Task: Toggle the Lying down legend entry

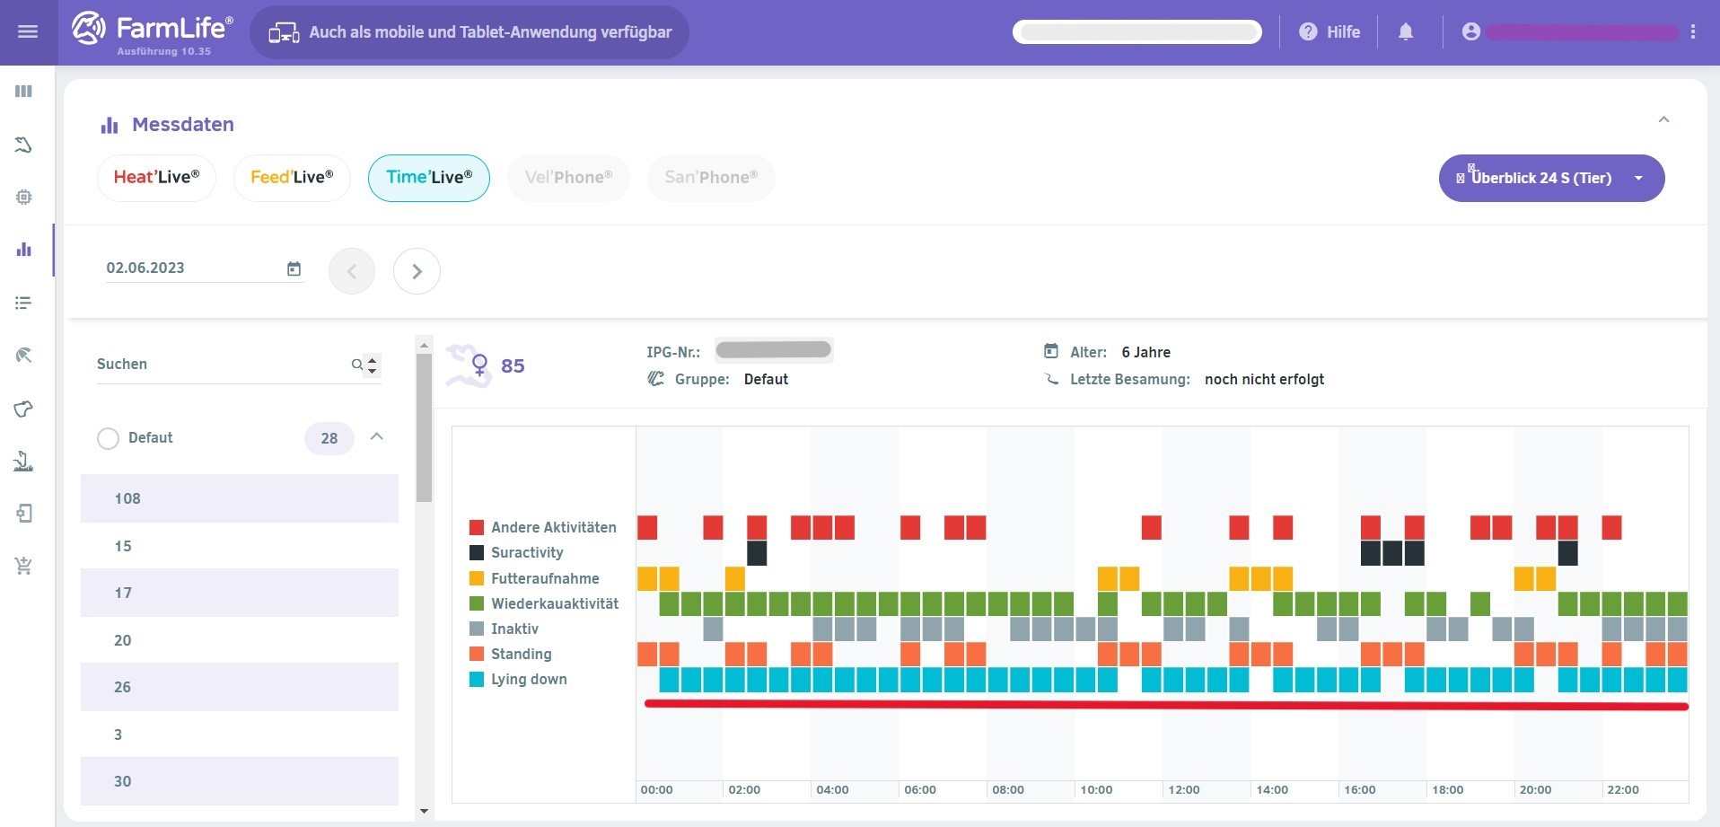Action: (x=518, y=680)
